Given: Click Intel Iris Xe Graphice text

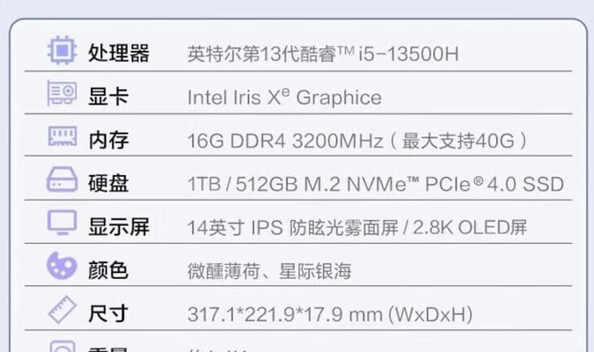Looking at the screenshot, I should (x=284, y=98).
